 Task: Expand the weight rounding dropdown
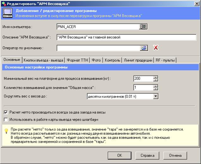(155, 96)
